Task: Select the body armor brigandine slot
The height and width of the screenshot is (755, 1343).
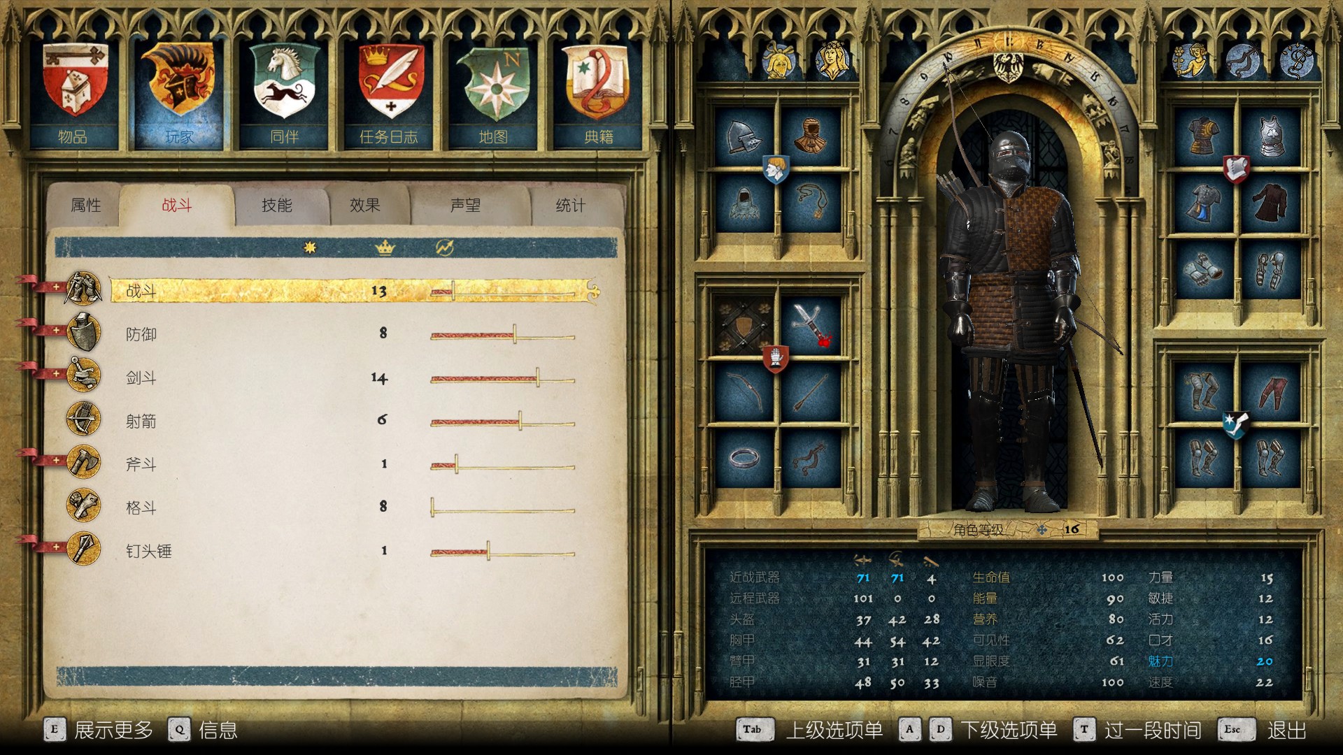Action: pyautogui.click(x=1203, y=137)
